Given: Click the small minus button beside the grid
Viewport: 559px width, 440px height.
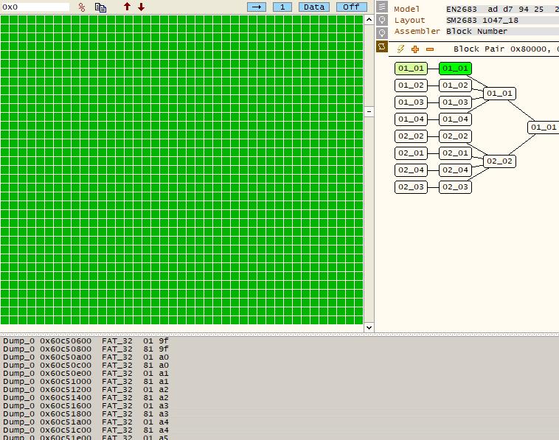Looking at the screenshot, I should [369, 111].
